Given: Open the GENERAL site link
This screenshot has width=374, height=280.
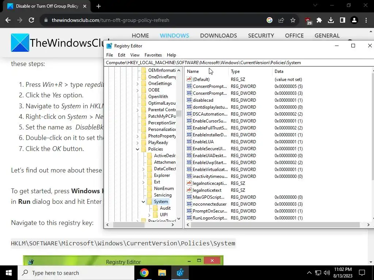Looking at the screenshot, I should tap(327, 35).
